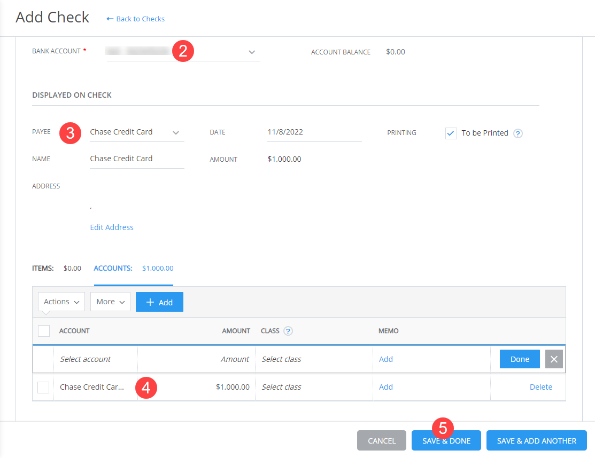The image size is (595, 458).
Task: Click the X icon to dismiss the new line
Action: [x=554, y=359]
